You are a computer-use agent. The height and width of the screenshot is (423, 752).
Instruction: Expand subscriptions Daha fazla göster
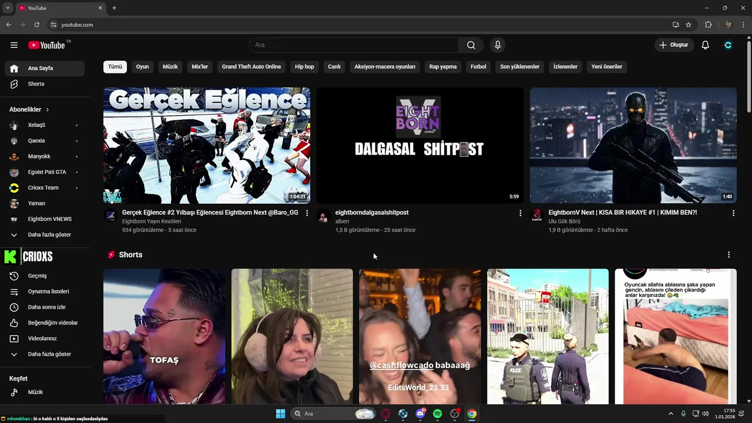(x=45, y=235)
